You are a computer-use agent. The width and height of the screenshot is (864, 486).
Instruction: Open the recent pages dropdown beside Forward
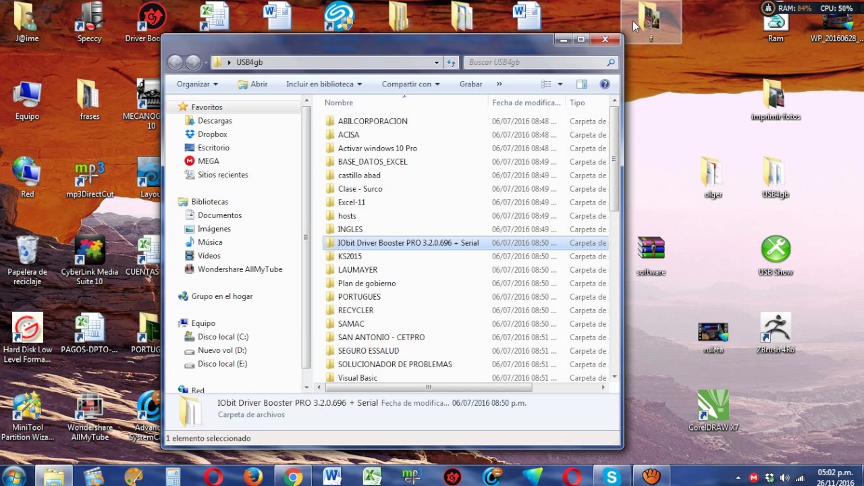(x=205, y=63)
